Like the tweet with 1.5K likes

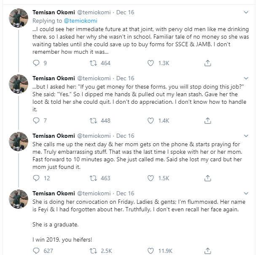(x=150, y=178)
